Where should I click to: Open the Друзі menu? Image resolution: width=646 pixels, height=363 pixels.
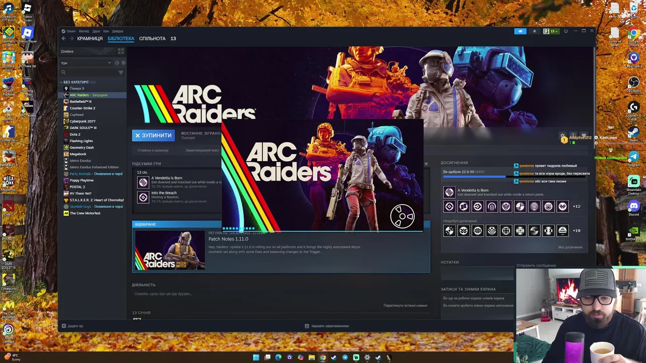coord(96,31)
